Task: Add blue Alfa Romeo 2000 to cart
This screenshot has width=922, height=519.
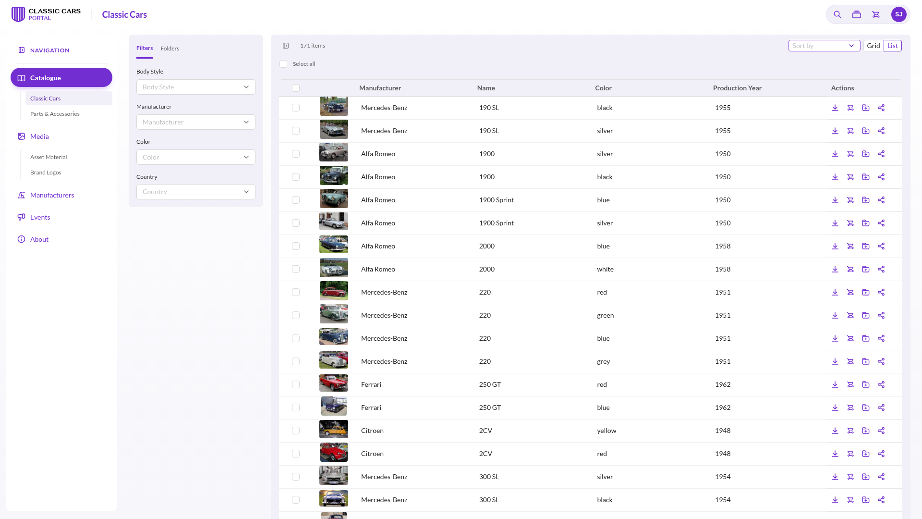Action: 850,246
